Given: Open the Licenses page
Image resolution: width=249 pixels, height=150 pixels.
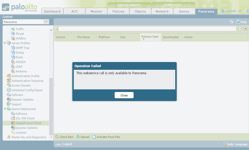Looking at the screenshot, I should coord(21,132).
